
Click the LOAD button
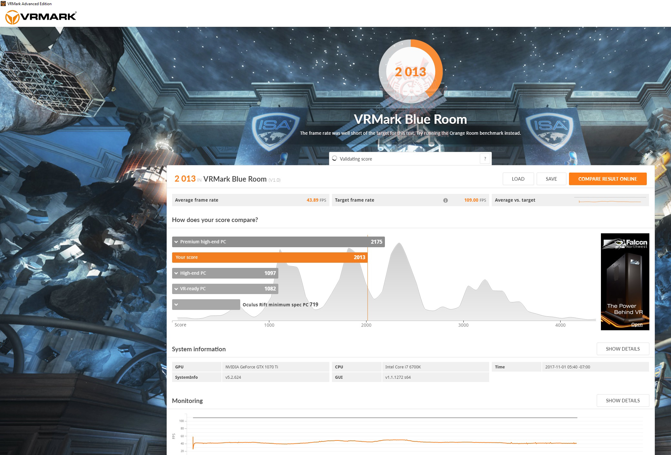518,179
